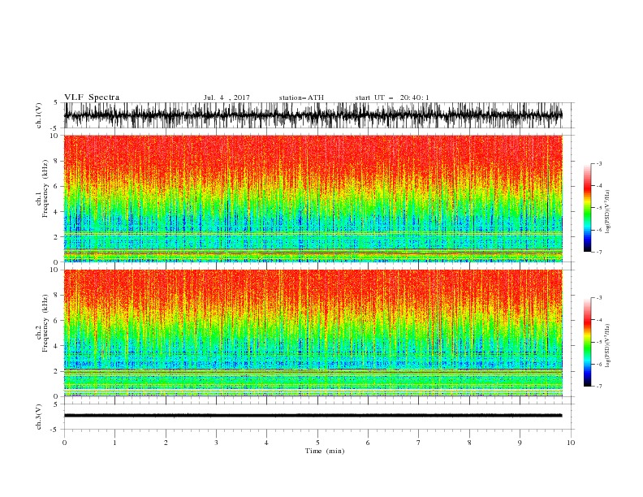Click the "-4" label on the lower color bar
Viewport: 643px width, 497px height.
[599, 320]
